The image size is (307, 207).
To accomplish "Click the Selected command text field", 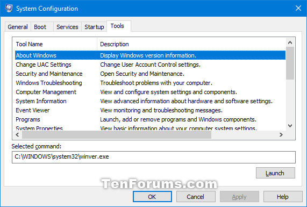I will tap(154, 157).
